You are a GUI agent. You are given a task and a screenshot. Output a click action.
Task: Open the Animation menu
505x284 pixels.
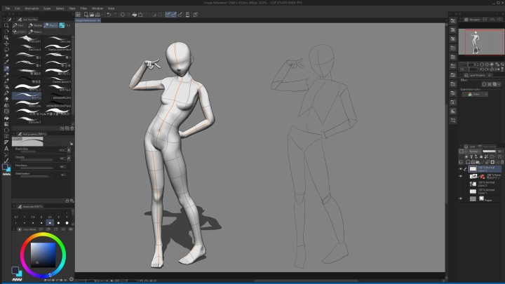coord(32,8)
